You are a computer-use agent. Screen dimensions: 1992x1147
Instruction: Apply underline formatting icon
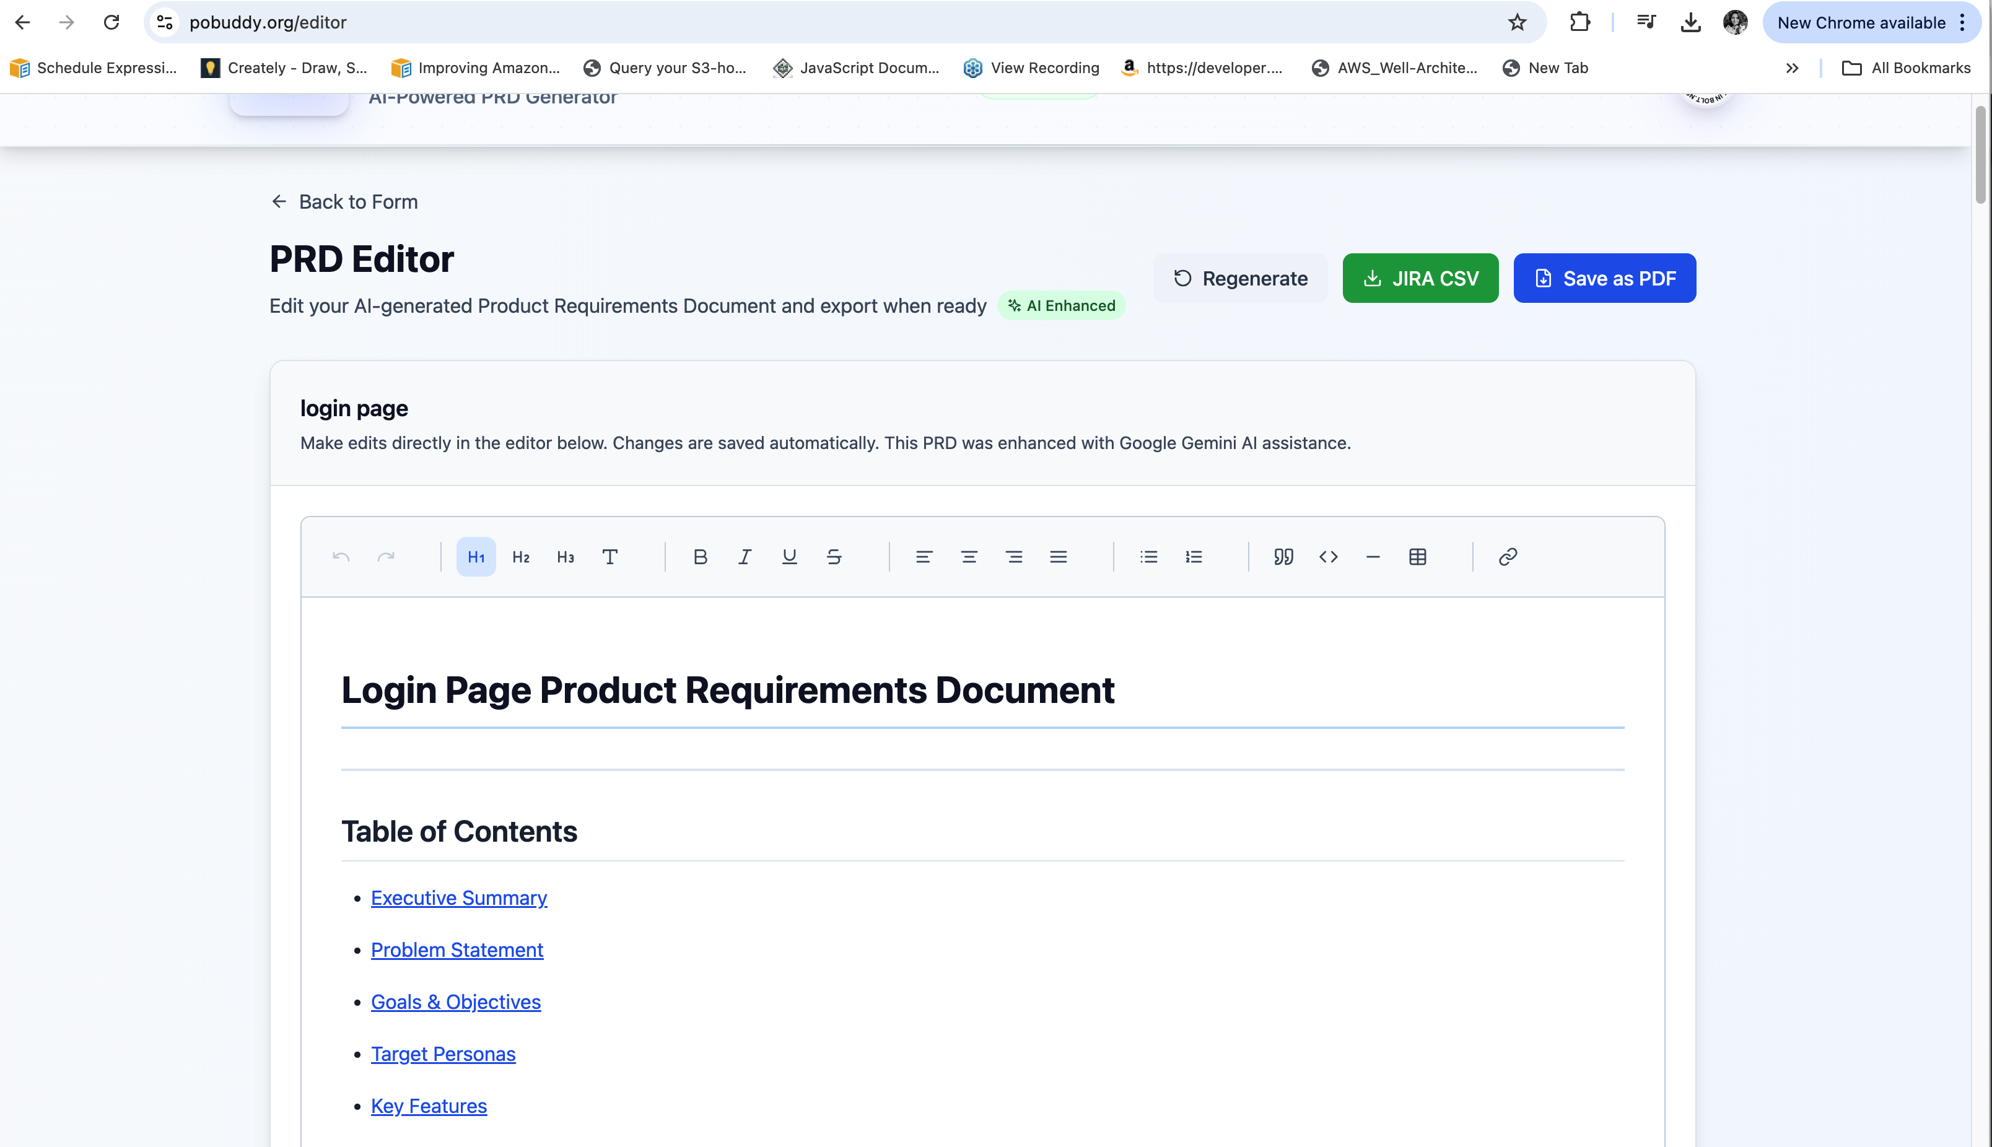[x=789, y=557]
